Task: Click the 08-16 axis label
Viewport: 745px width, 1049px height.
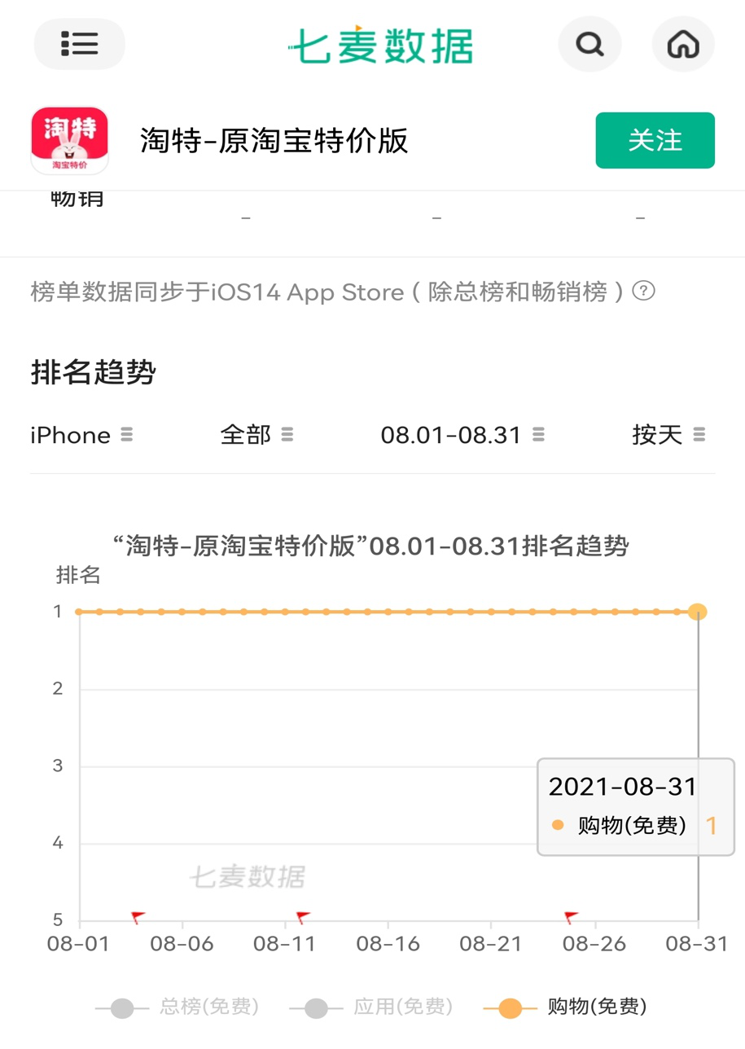Action: (x=388, y=944)
